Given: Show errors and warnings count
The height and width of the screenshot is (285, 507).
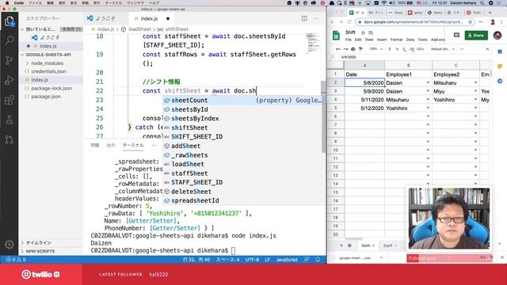Looking at the screenshot, I should point(16,260).
